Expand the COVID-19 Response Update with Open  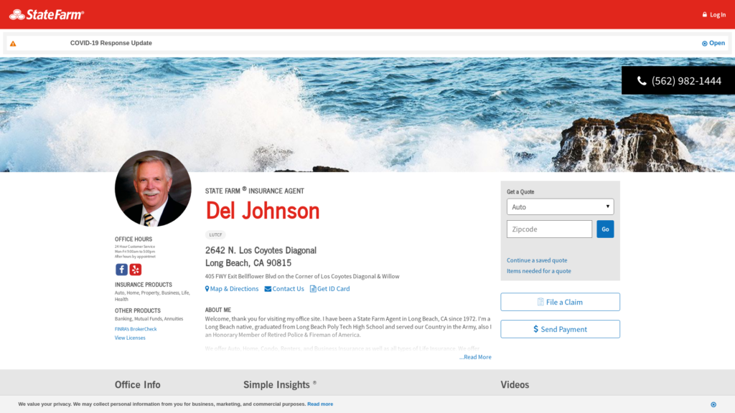coord(713,43)
